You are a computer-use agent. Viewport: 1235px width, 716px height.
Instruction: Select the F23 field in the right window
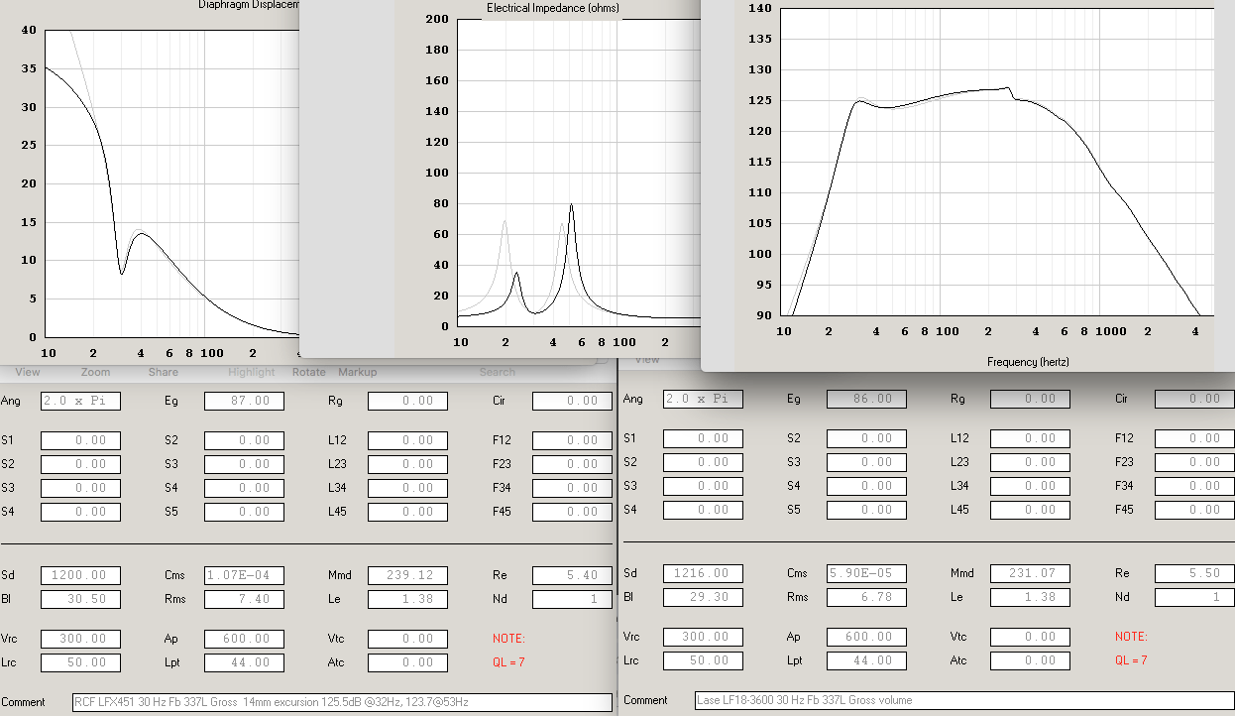coord(1195,462)
